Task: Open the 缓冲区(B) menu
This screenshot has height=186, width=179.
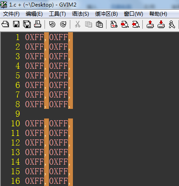Action: [107, 14]
